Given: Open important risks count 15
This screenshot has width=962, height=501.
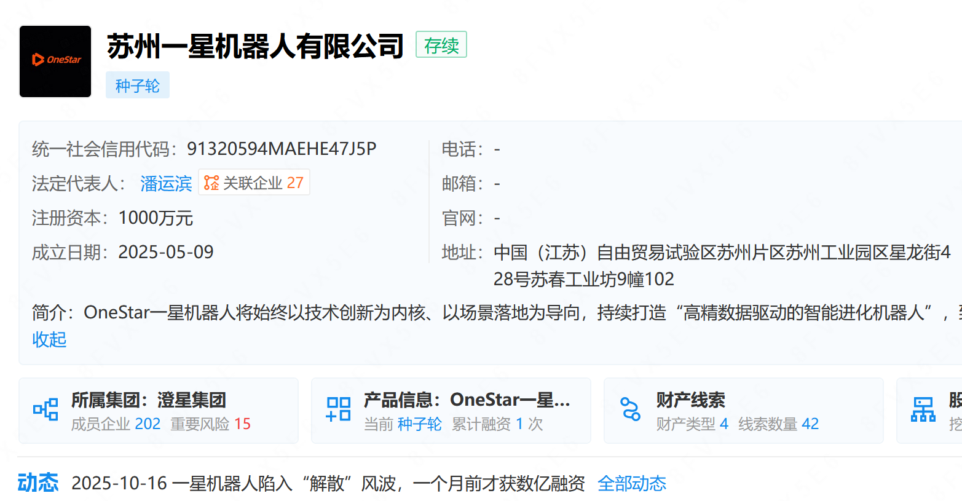Looking at the screenshot, I should coord(242,424).
